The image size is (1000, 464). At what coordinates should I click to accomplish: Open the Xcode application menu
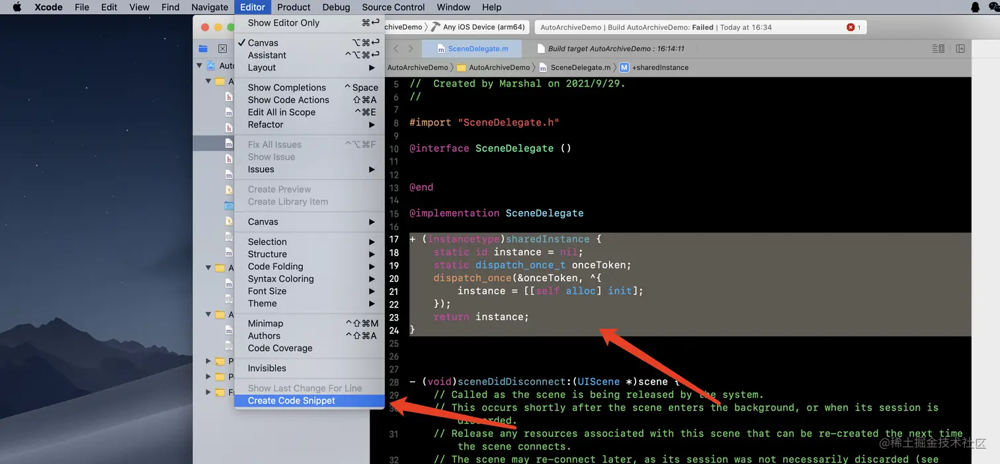(x=48, y=7)
